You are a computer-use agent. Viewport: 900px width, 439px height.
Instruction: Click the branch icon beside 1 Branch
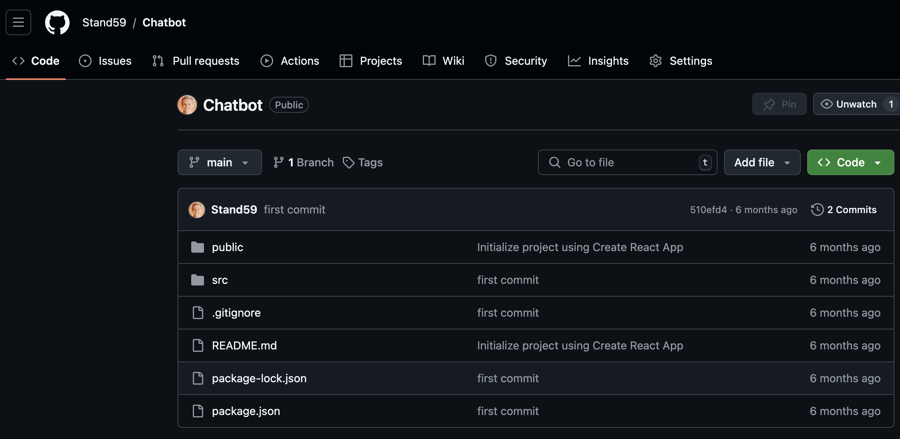[x=278, y=162]
